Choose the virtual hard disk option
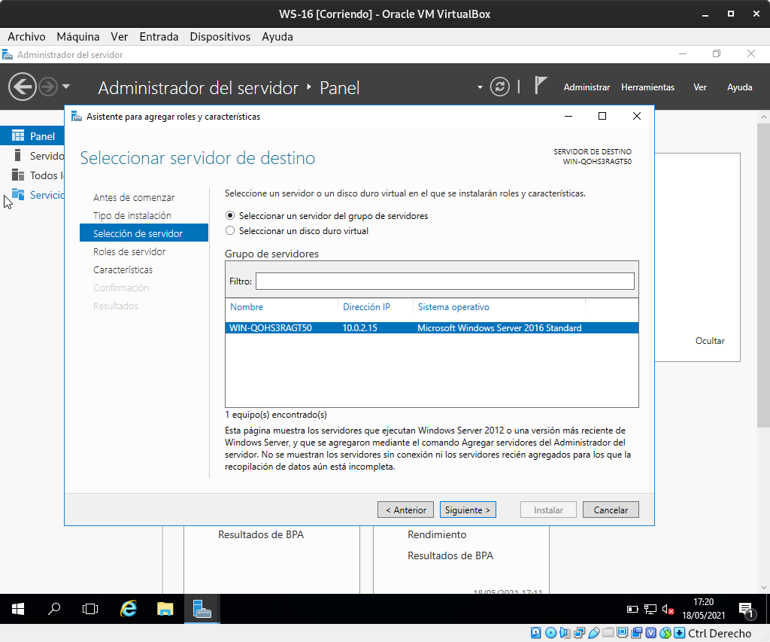This screenshot has width=770, height=642. tap(231, 231)
